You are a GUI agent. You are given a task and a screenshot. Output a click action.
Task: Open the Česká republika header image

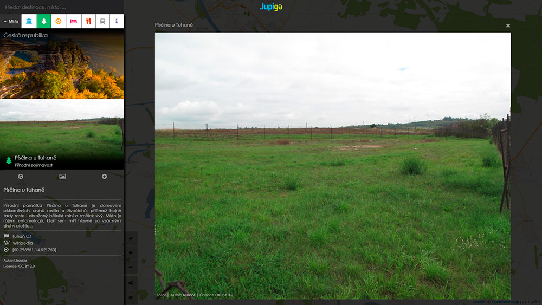(x=62, y=64)
